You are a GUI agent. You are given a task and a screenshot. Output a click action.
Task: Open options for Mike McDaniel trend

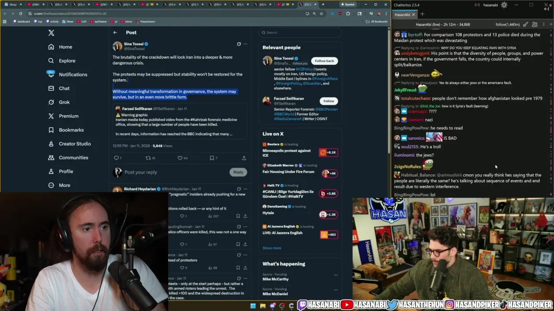[335, 290]
